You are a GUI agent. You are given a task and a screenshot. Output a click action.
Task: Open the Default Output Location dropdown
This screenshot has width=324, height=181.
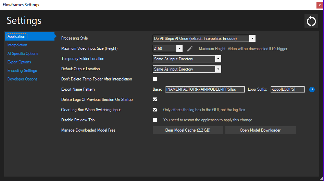tap(187, 69)
